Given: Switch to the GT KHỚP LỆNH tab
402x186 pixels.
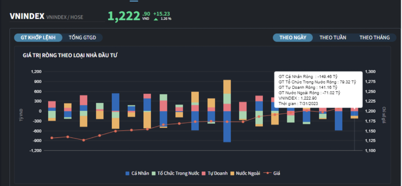Looking at the screenshot, I should 38,37.
